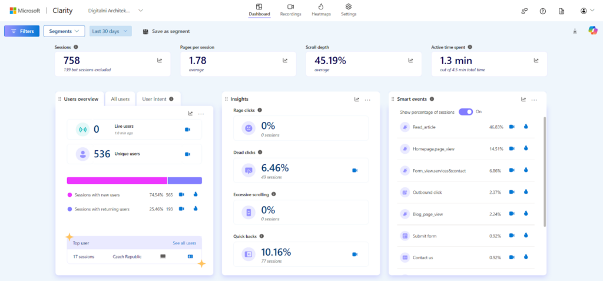
Task: View recordings of Quick backs sessions
Action: pyautogui.click(x=355, y=254)
